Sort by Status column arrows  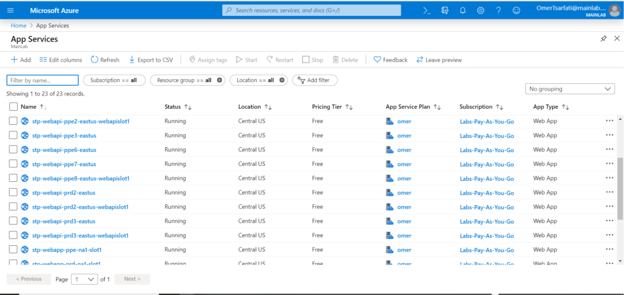pos(188,107)
